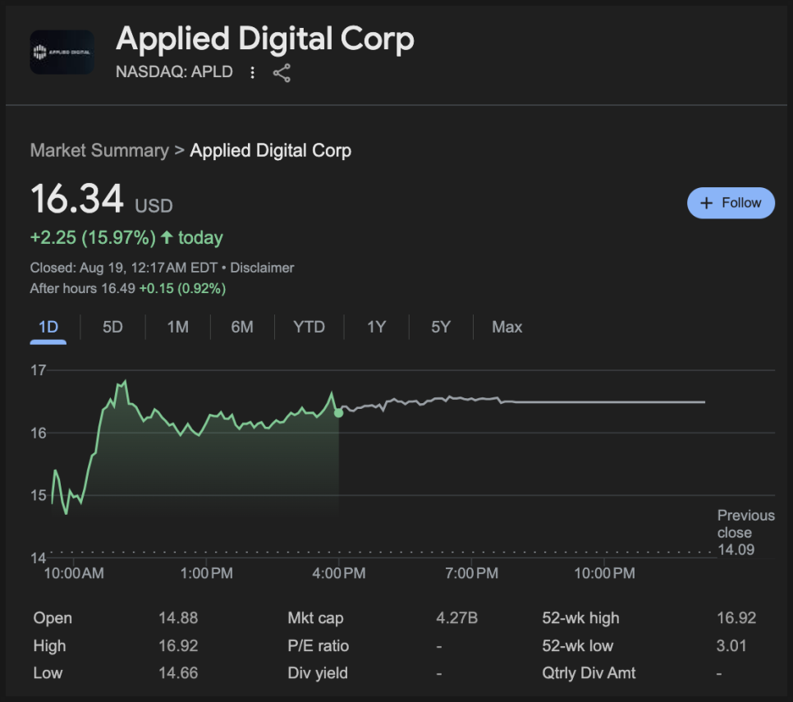The height and width of the screenshot is (702, 793).
Task: Click the 4:00 PM time axis label
Action: pos(339,573)
